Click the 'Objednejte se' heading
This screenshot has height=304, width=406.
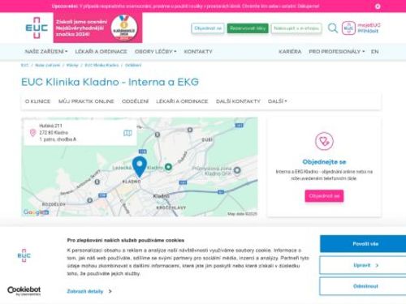324,162
